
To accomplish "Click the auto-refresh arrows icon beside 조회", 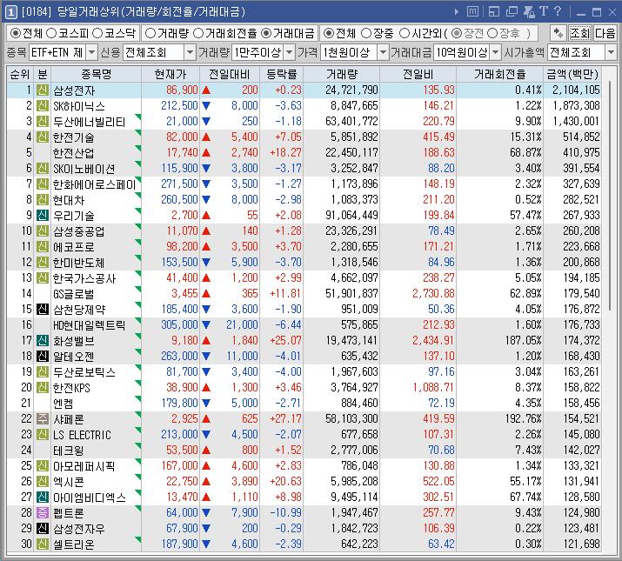I will coord(558,33).
